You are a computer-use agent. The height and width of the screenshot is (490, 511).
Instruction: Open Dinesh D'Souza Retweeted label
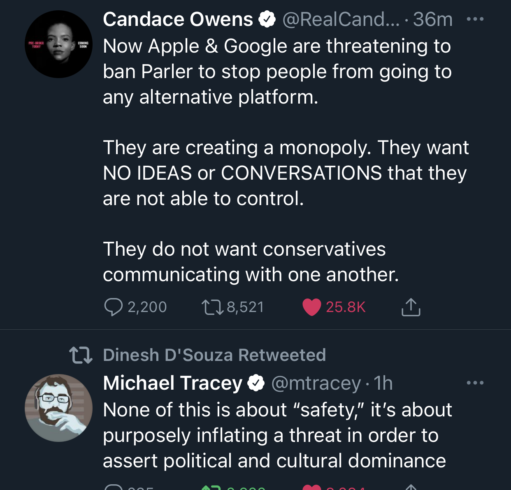pyautogui.click(x=214, y=355)
